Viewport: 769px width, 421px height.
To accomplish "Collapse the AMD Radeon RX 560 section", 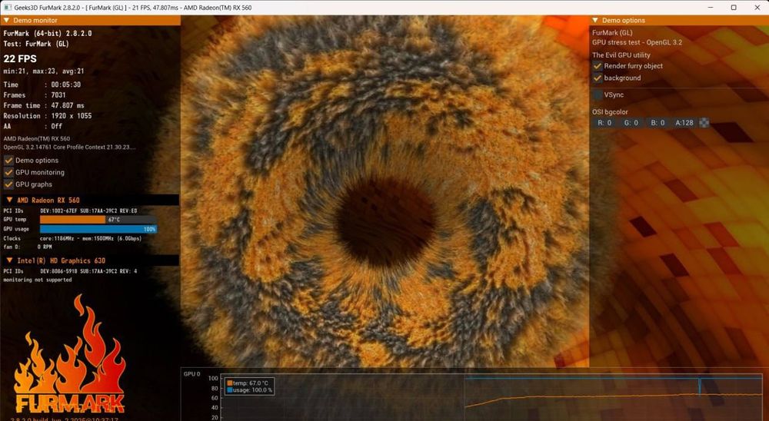I will pyautogui.click(x=9, y=200).
